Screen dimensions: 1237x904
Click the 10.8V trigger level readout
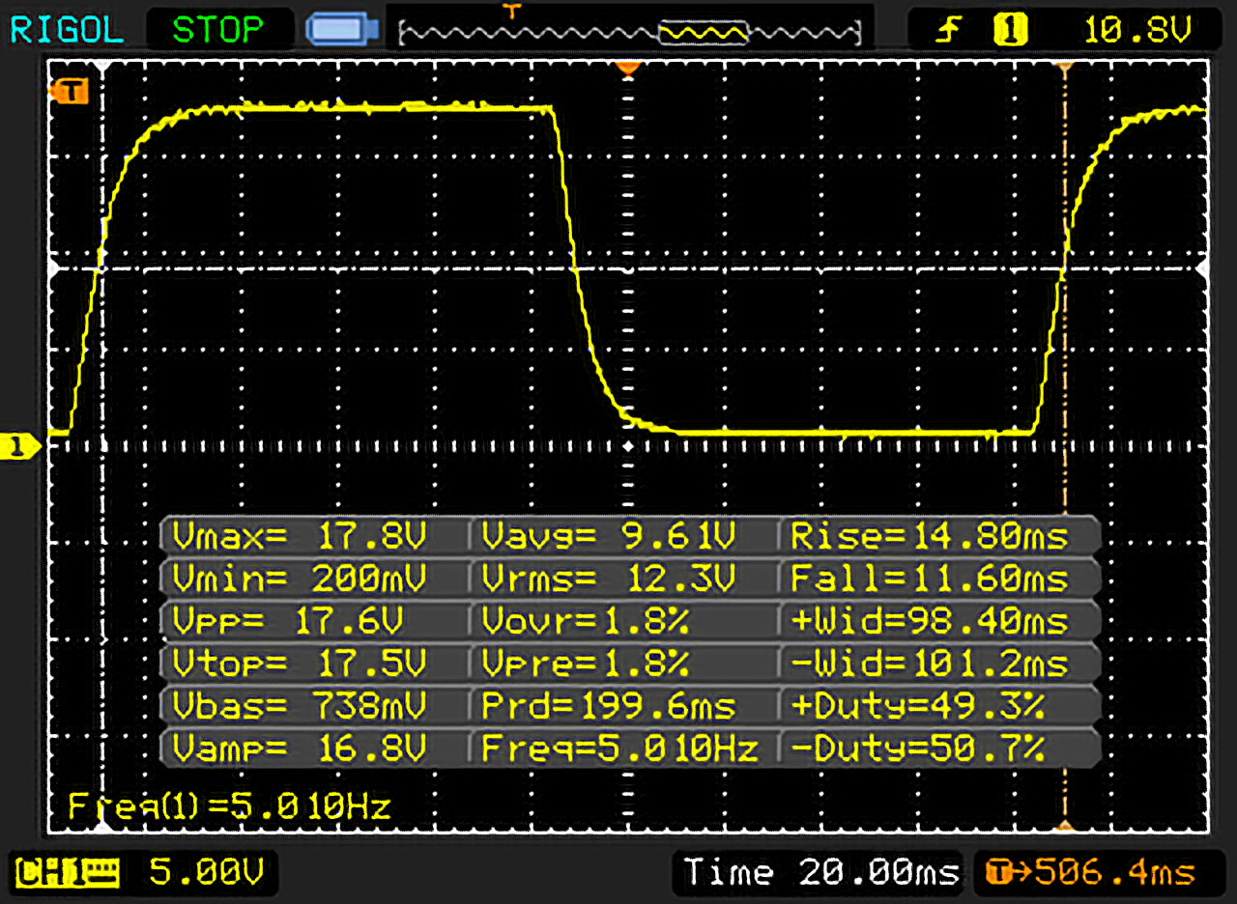pos(1137,32)
